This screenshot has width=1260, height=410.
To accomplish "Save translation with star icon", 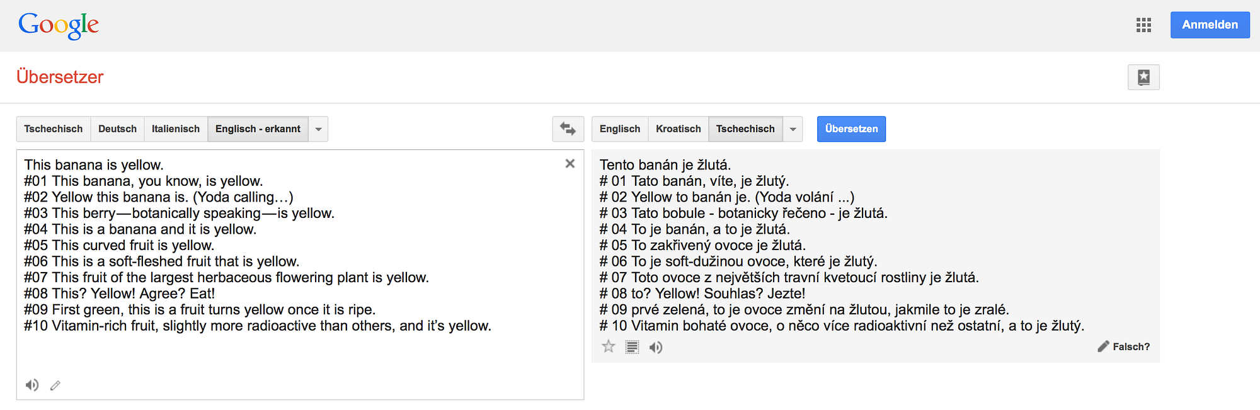I will (609, 346).
